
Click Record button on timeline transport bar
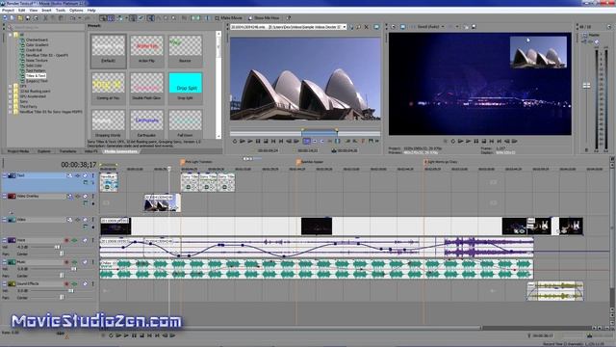click(103, 335)
